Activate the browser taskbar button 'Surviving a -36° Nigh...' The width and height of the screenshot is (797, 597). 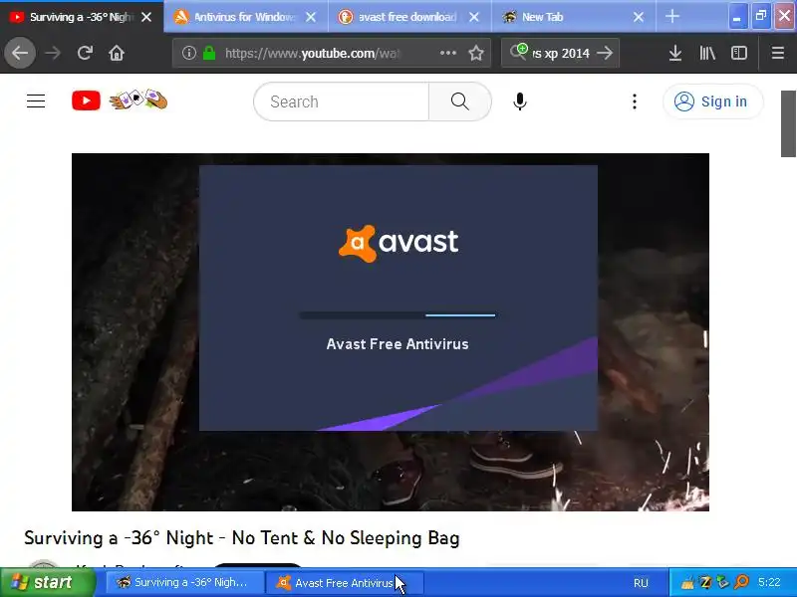click(x=184, y=582)
